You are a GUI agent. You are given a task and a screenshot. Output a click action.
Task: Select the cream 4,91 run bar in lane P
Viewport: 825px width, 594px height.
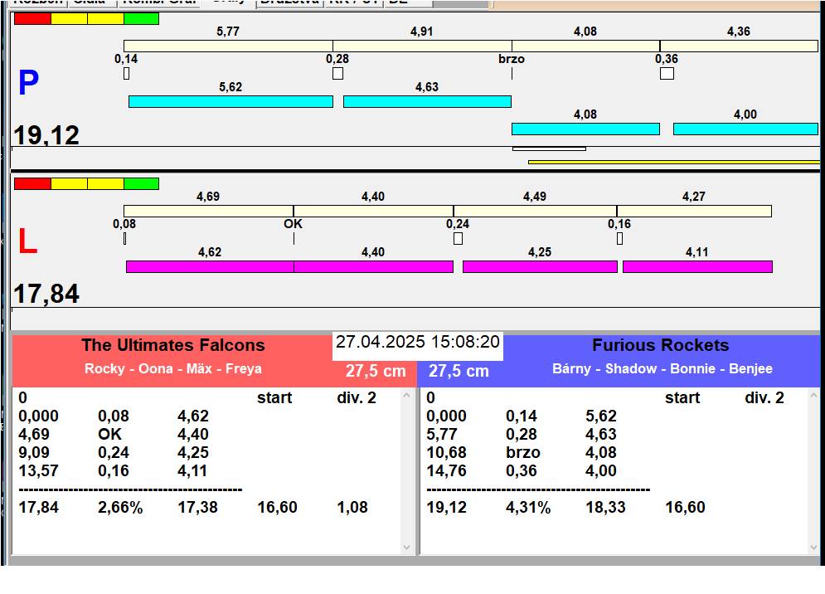point(423,46)
